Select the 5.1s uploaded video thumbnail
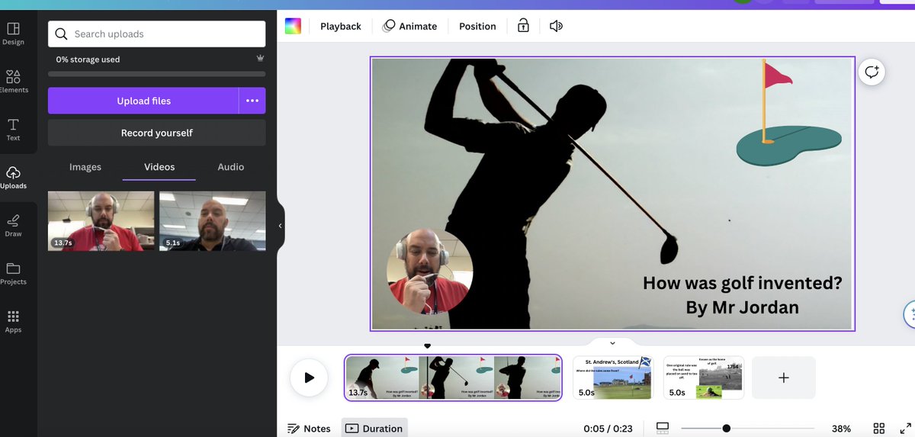The height and width of the screenshot is (437, 915). 213,221
